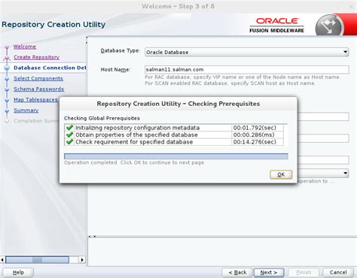This screenshot has width=357, height=278.
Task: Select the 'Initializing repository configuration metadata' row text
Action: click(137, 128)
